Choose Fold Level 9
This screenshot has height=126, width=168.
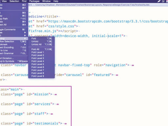(x=41, y=76)
